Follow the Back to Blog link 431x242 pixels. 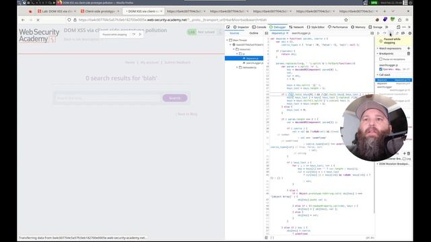click(187, 114)
